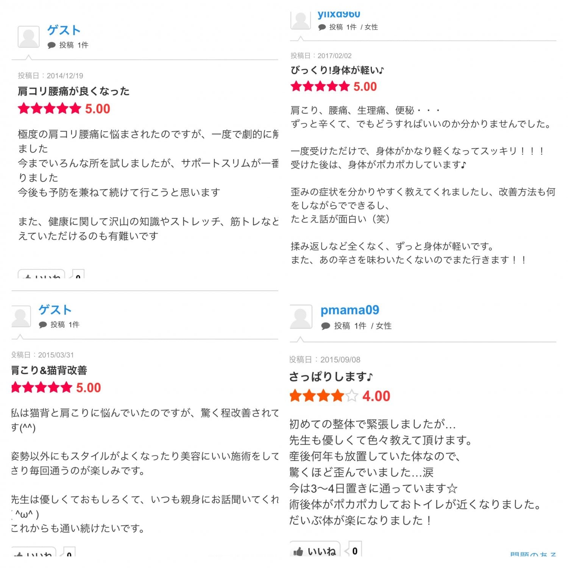Open ゲスト profile above the 2014/12/19 review

click(x=64, y=30)
